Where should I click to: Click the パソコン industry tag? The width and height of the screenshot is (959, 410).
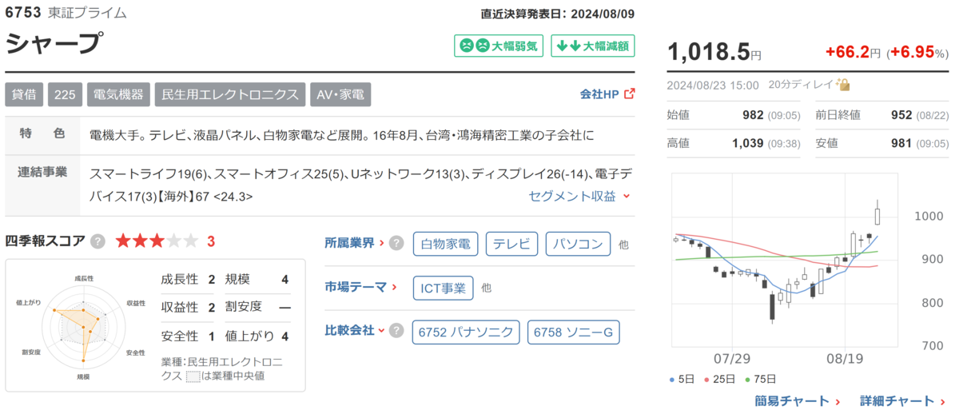579,244
